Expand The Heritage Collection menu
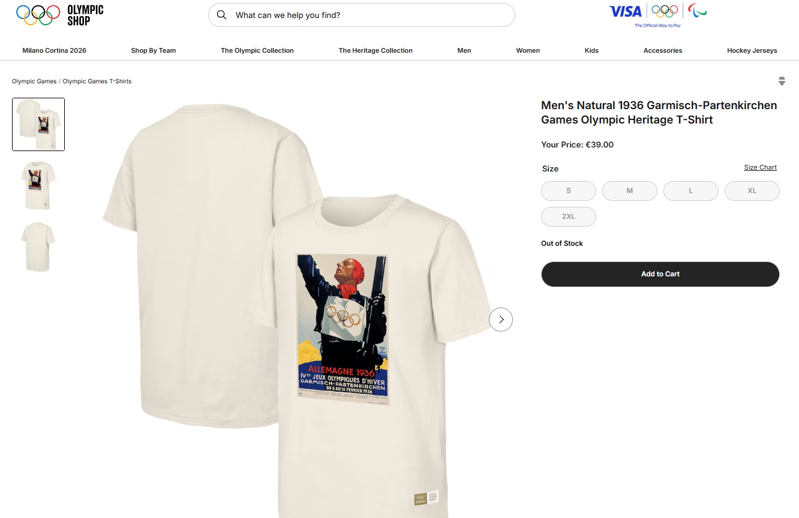The height and width of the screenshot is (518, 799). (x=376, y=50)
